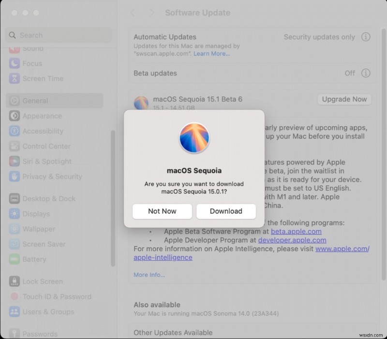Open the Appearance settings pane

click(55, 116)
